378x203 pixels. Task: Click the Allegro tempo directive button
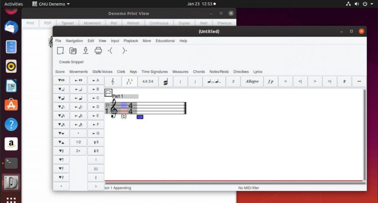[x=252, y=82]
